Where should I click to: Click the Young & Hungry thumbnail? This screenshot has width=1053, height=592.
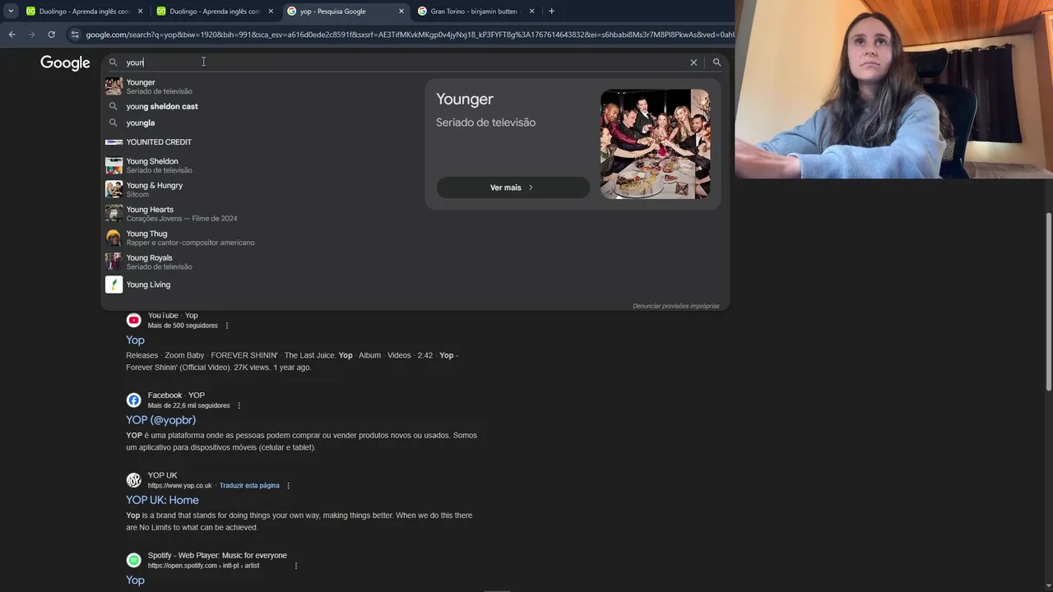tap(114, 189)
